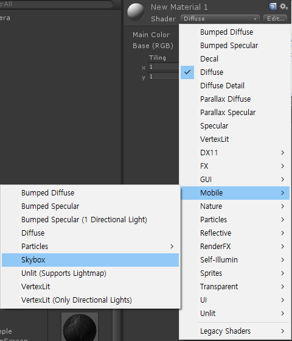Viewport: 292px width, 341px height.
Task: Open the Sprites shader submenu
Action: 235,273
